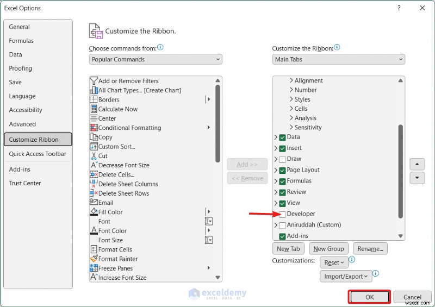Select the Increase Font Size icon
This screenshot has width=435, height=307.
[x=94, y=277]
